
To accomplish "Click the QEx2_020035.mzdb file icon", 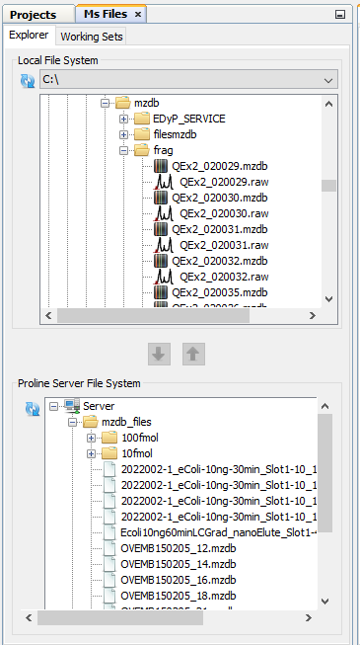I will tap(161, 292).
